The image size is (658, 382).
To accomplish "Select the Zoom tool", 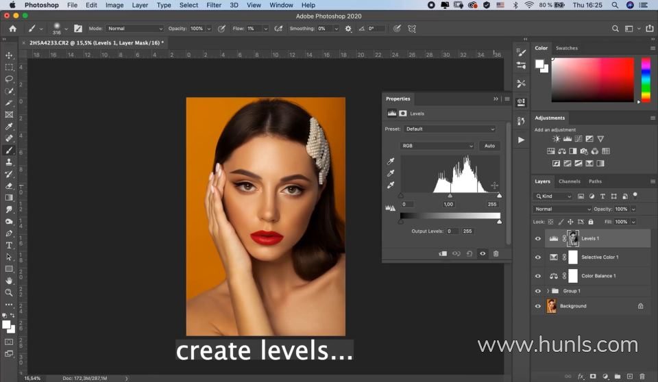I will click(x=9, y=292).
